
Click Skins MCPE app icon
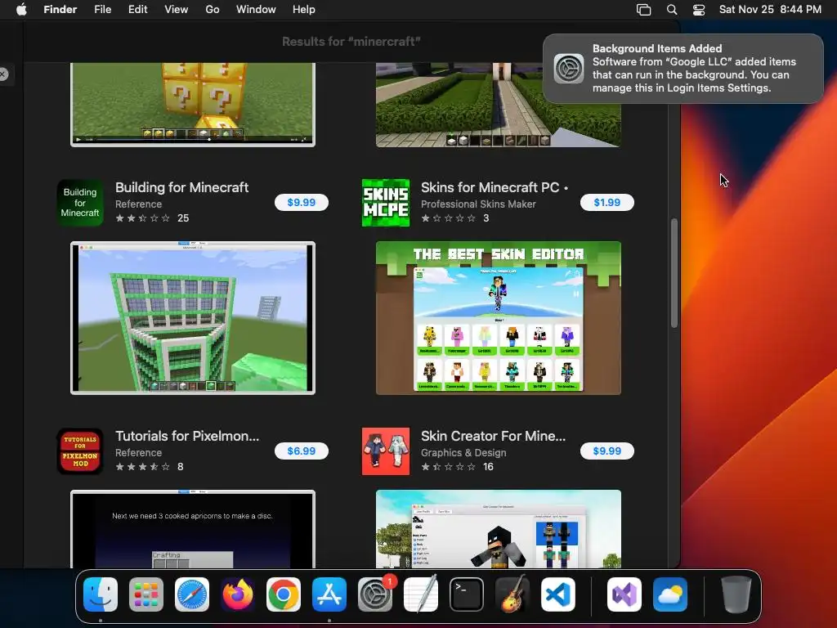[386, 203]
